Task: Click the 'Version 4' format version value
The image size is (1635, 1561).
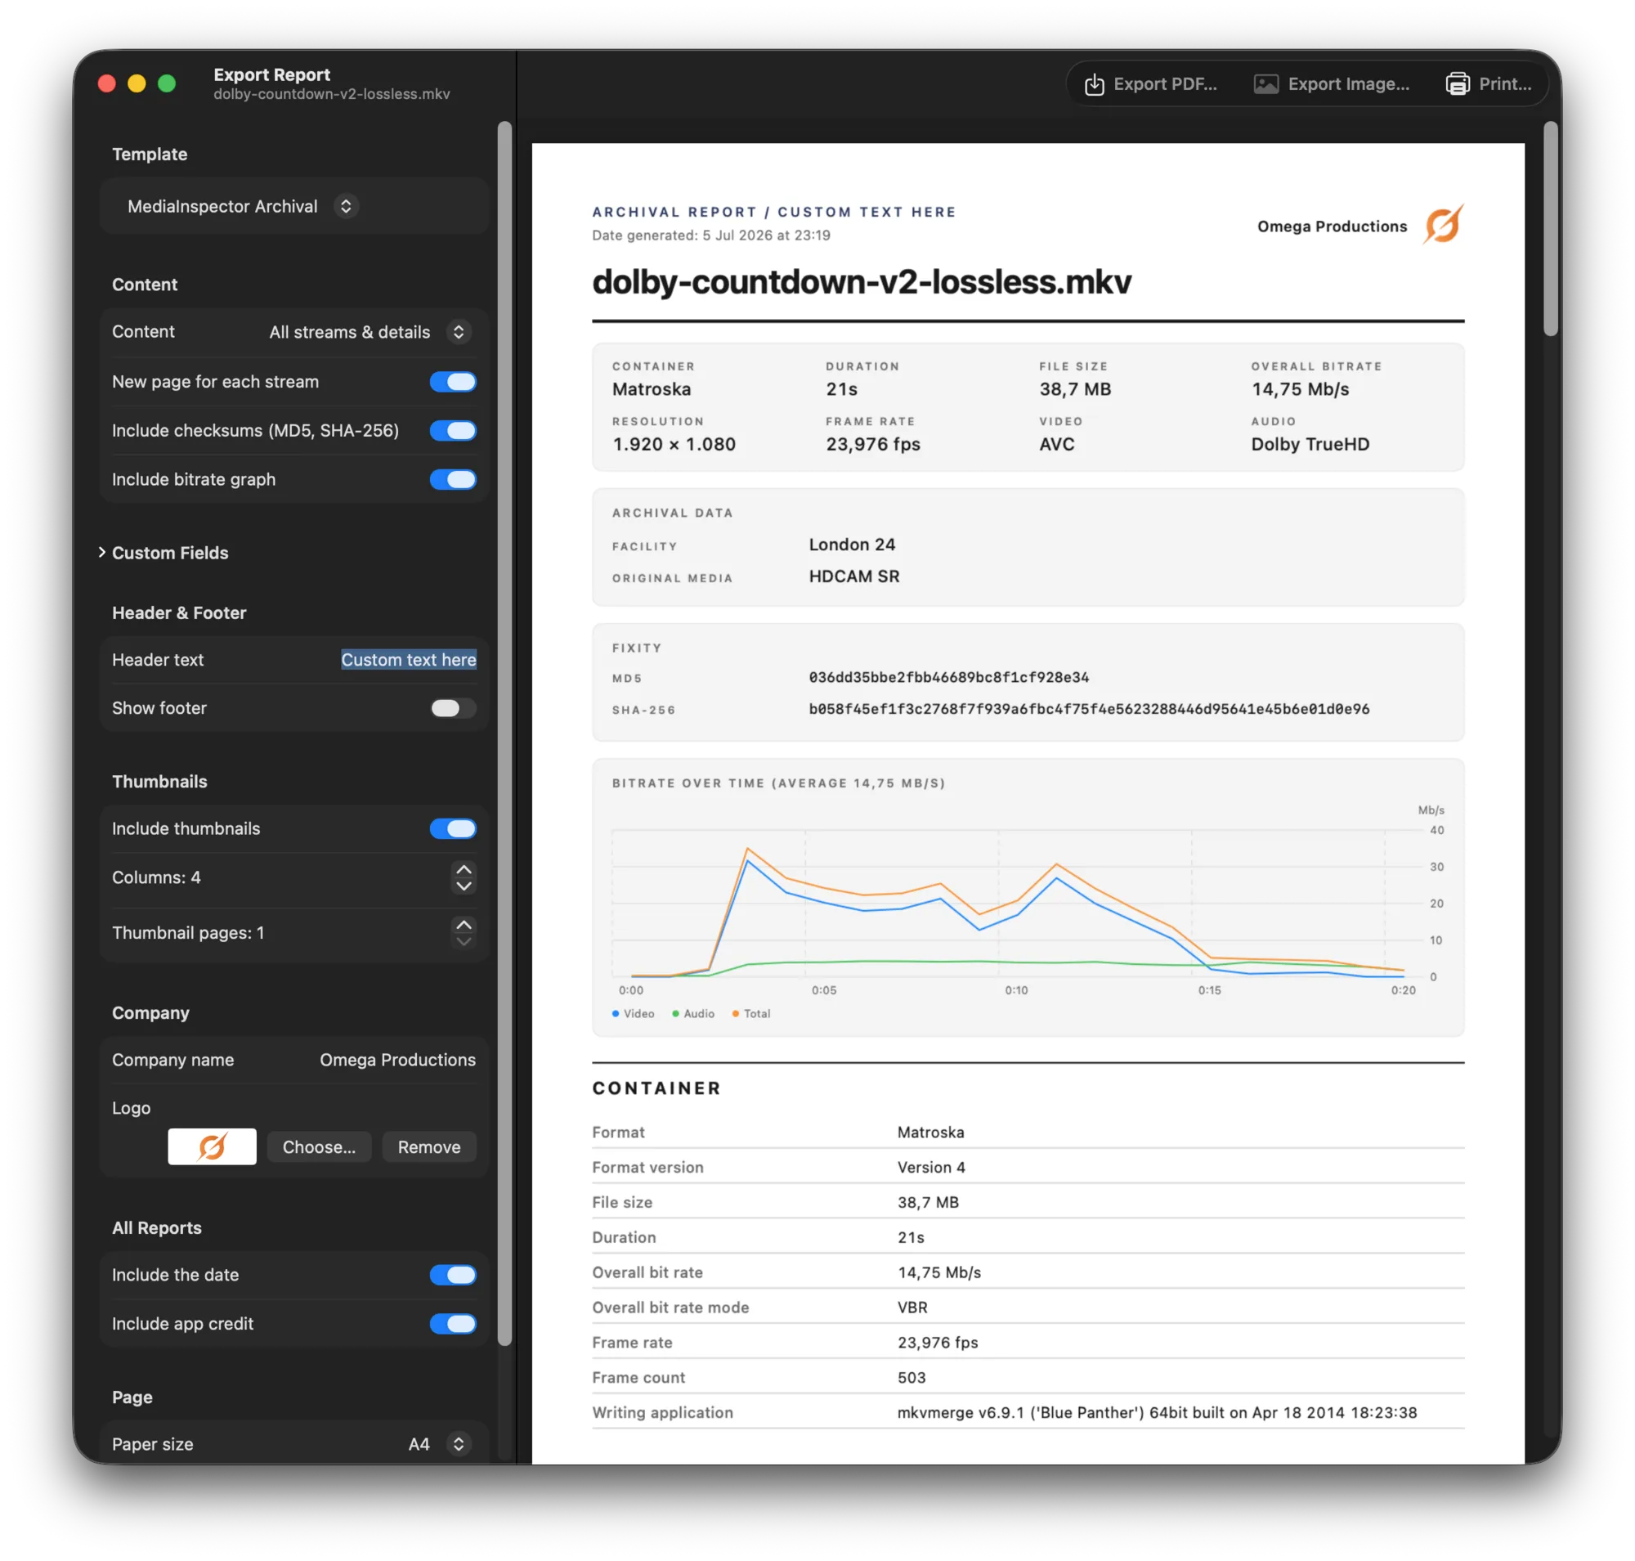Action: coord(931,1168)
